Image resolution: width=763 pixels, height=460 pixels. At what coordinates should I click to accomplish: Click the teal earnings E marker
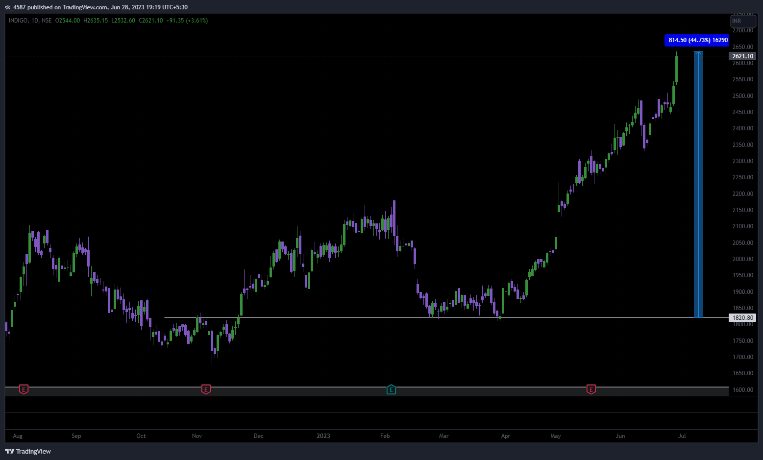click(391, 389)
